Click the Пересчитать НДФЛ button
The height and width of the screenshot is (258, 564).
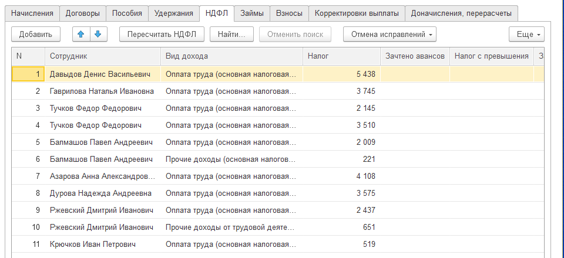(x=162, y=34)
